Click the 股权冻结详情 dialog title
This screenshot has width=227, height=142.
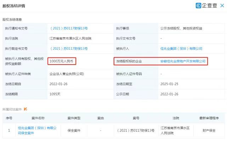[14, 6]
